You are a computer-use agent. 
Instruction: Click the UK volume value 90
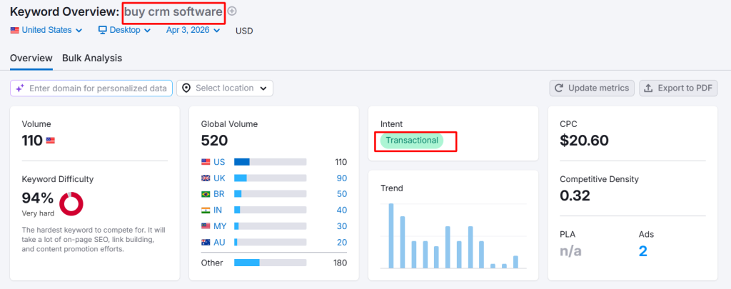pyautogui.click(x=342, y=178)
